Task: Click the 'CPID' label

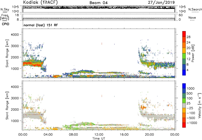Action: tap(6, 24)
